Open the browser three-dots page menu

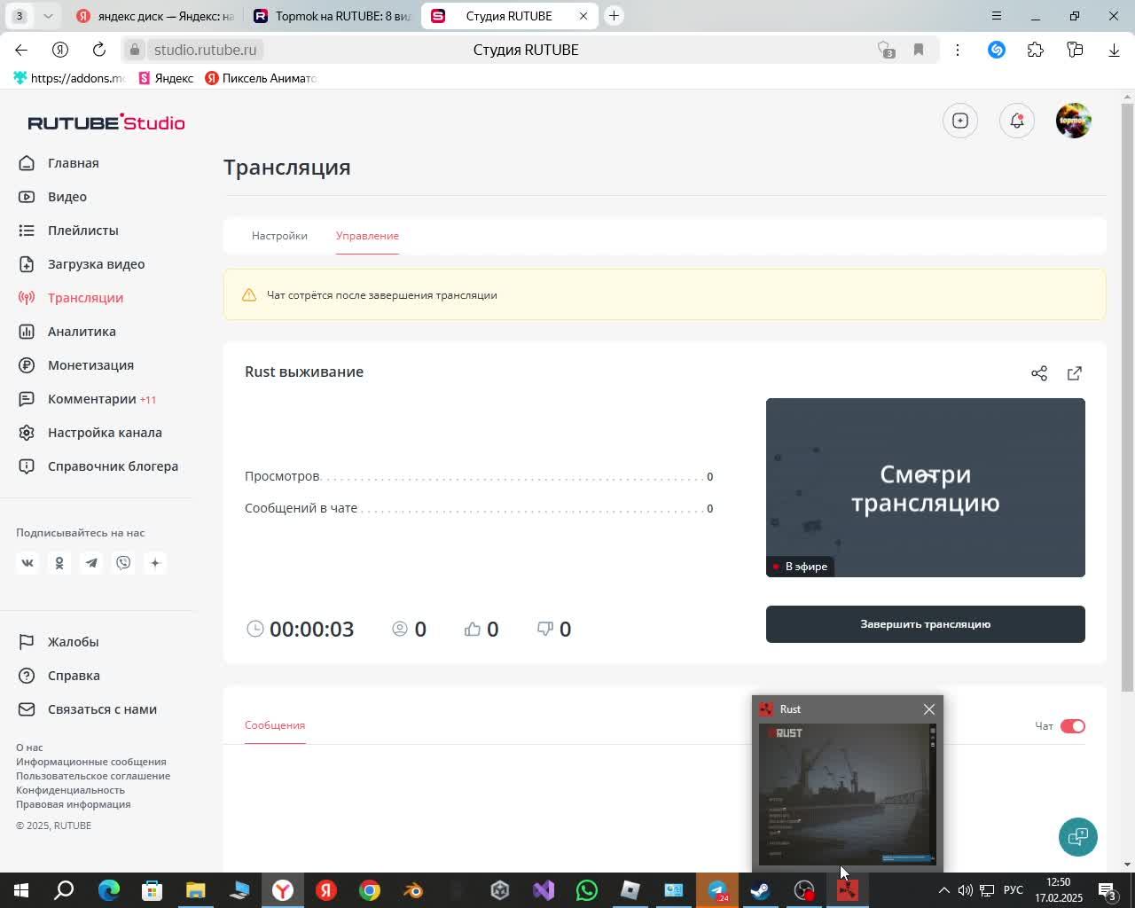pyautogui.click(x=957, y=50)
